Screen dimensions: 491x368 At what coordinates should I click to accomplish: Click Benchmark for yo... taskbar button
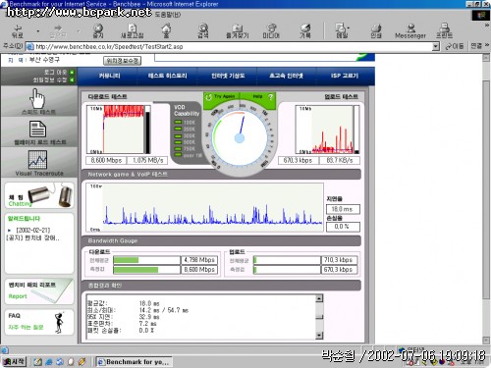pyautogui.click(x=134, y=362)
